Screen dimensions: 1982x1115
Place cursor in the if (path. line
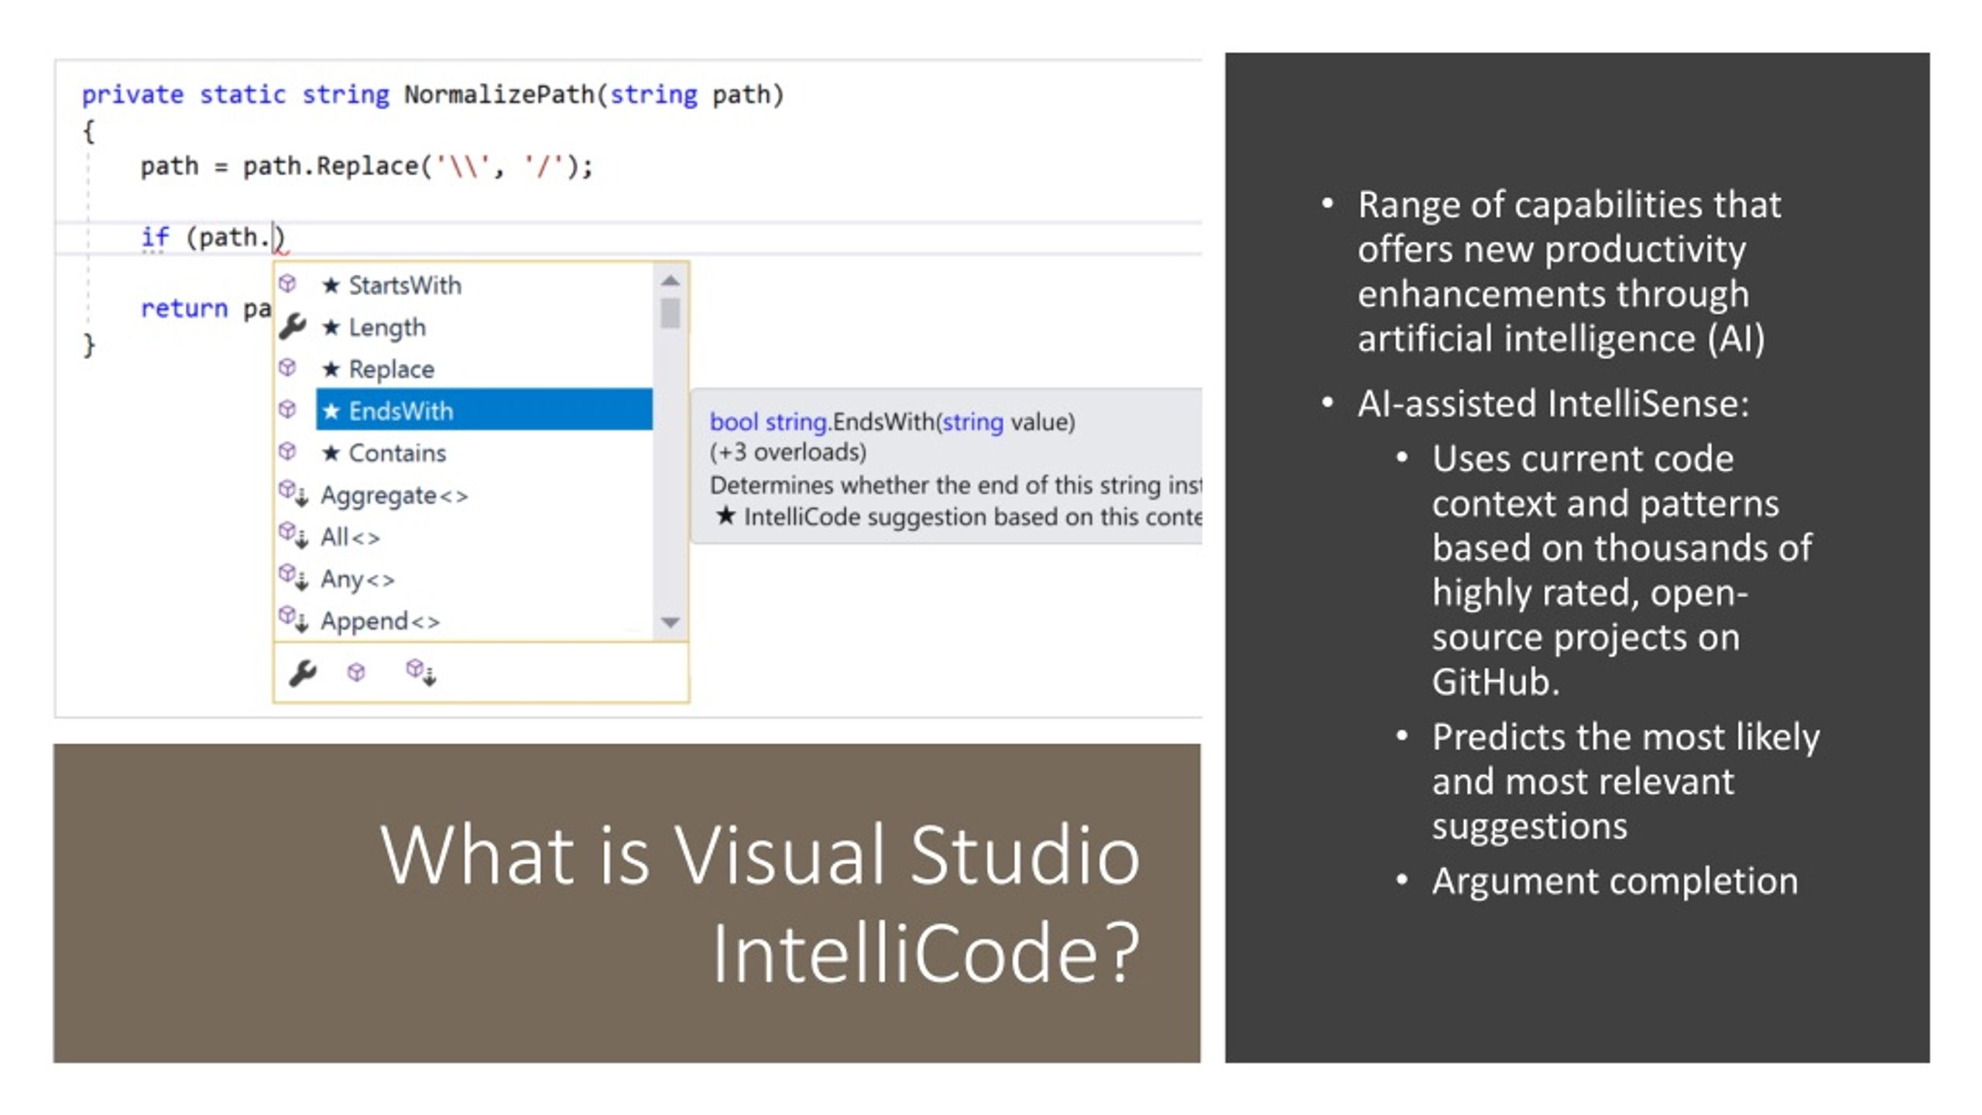point(213,238)
